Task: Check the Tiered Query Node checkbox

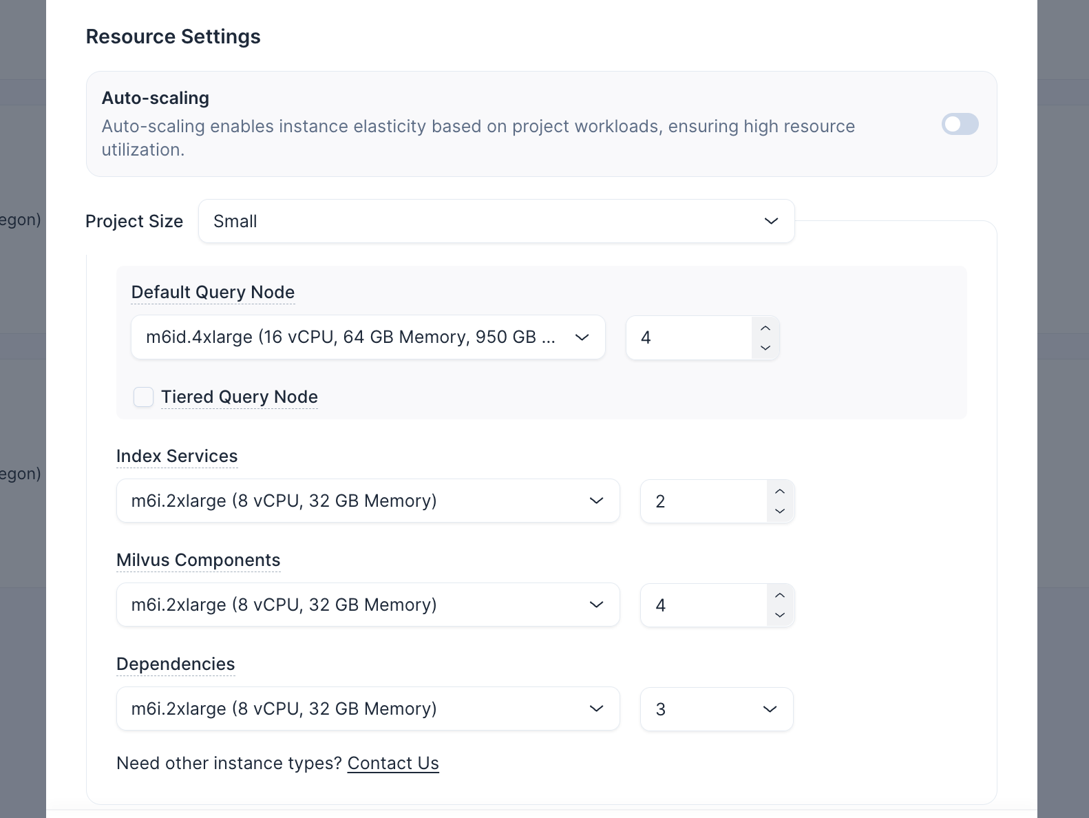Action: (x=143, y=397)
